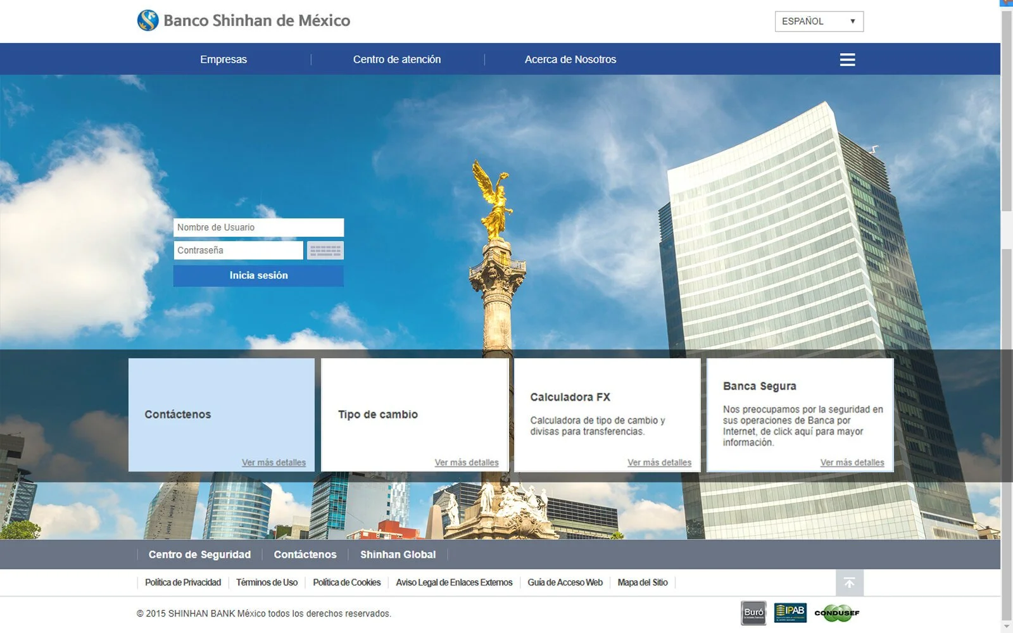Image resolution: width=1013 pixels, height=633 pixels.
Task: Open the virtual keyboard icon beside password
Action: pos(325,251)
